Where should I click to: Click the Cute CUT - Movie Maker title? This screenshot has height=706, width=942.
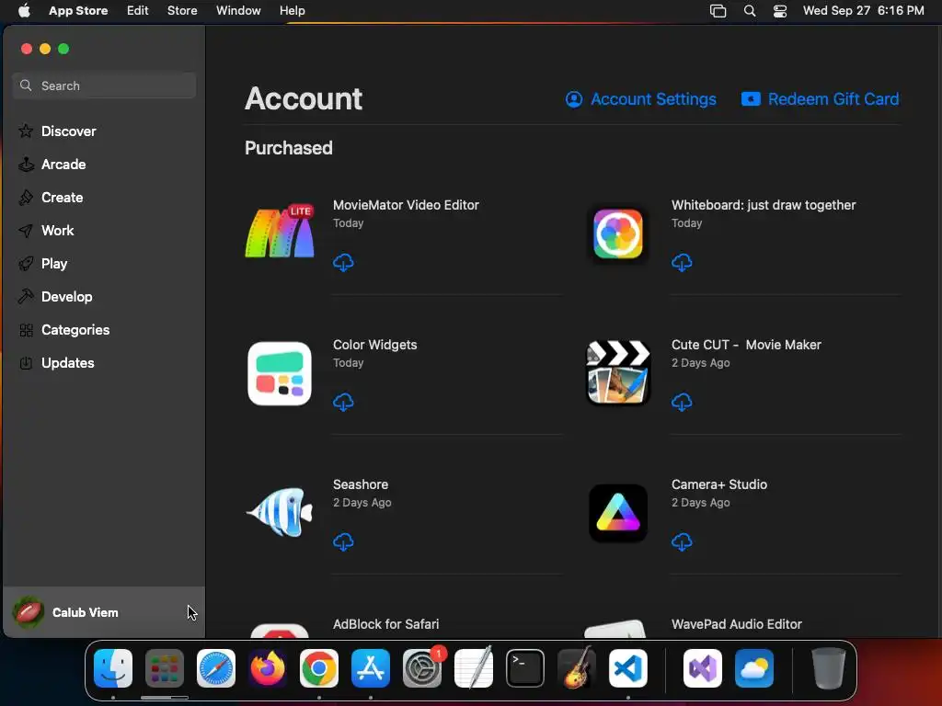pos(746,345)
